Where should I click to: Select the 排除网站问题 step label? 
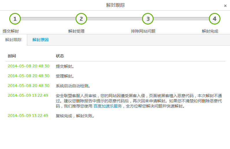[143, 31]
